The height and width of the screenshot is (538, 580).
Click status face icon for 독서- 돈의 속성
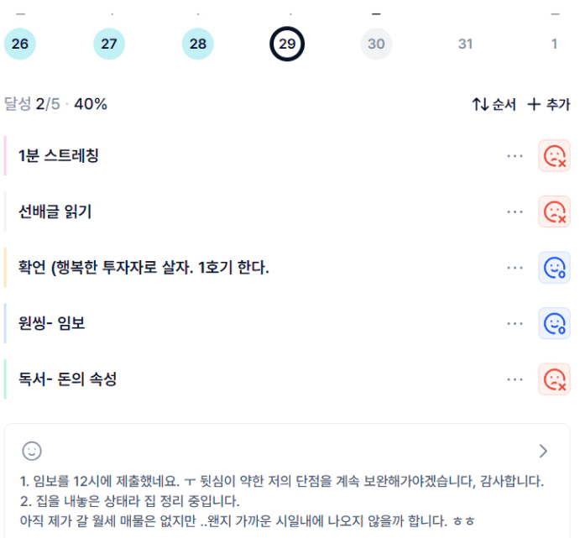point(554,379)
